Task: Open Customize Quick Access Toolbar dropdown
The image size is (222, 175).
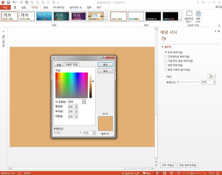Action: [x=58, y=2]
